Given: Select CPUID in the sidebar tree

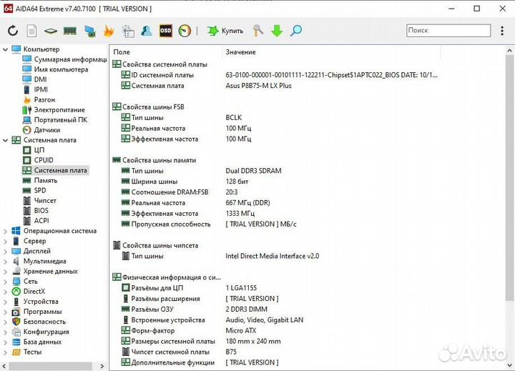Looking at the screenshot, I should point(44,160).
